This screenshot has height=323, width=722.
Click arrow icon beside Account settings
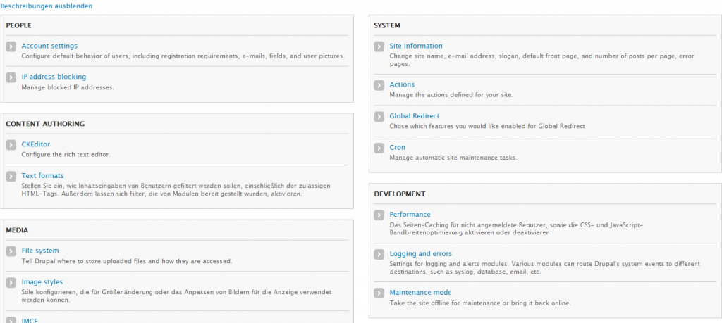tap(11, 46)
